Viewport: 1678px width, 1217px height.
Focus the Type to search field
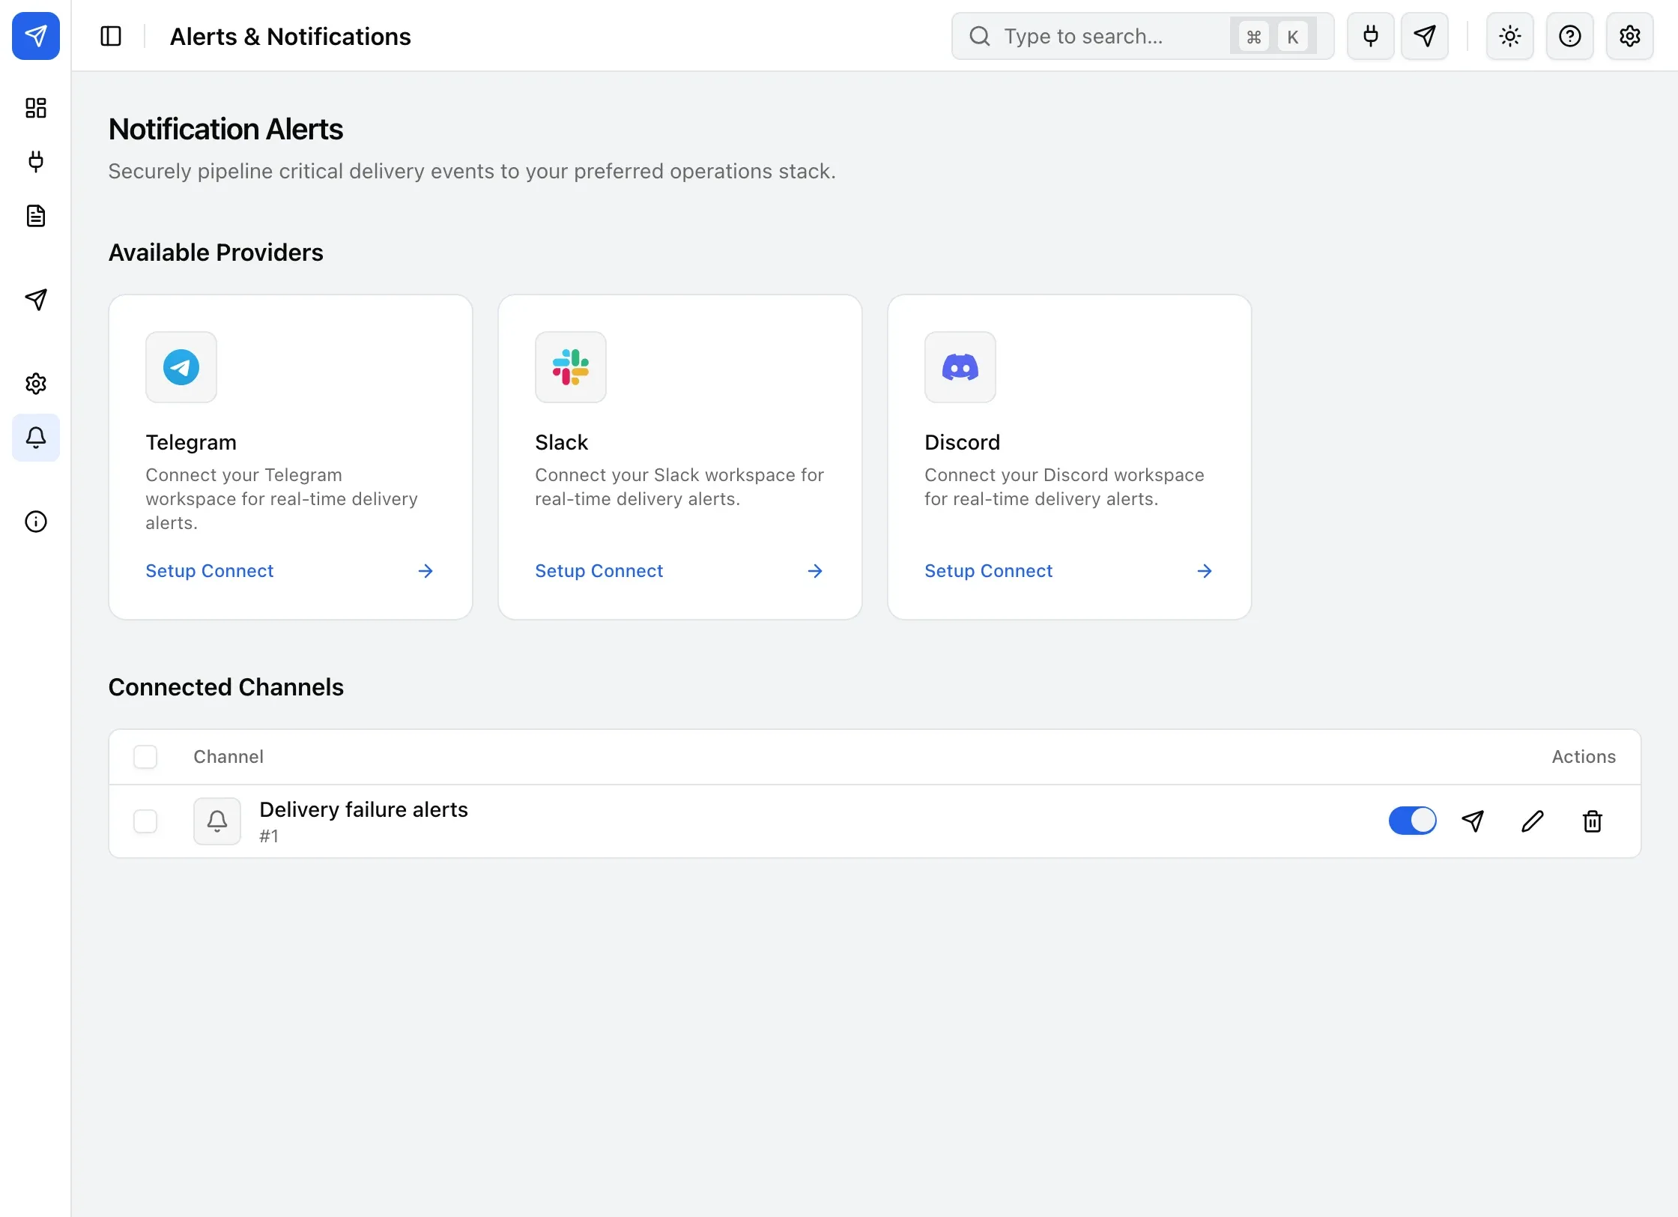1143,36
